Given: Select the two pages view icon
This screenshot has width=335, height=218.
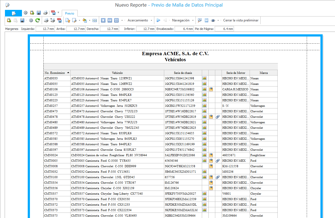Looking at the screenshot, I should (x=110, y=20).
